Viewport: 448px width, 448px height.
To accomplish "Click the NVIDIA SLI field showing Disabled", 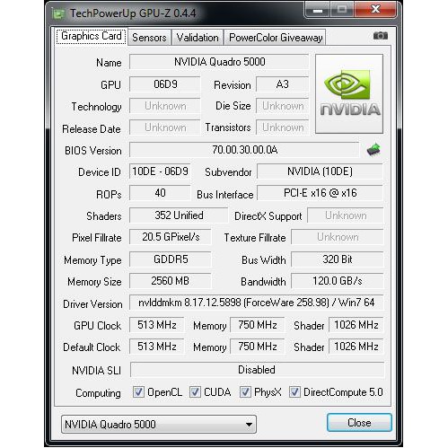I will (257, 370).
